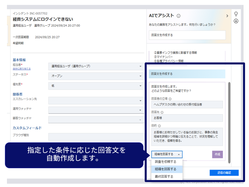Select highlighted 経緯を回答する option
The image size is (249, 187).
(166, 169)
